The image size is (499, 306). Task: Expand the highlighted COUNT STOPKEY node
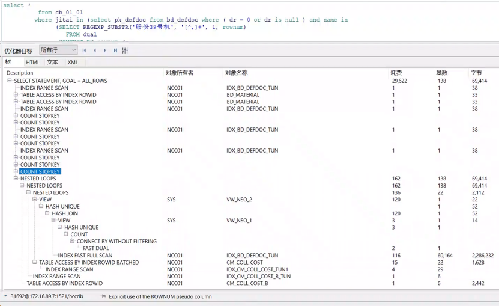point(16,171)
